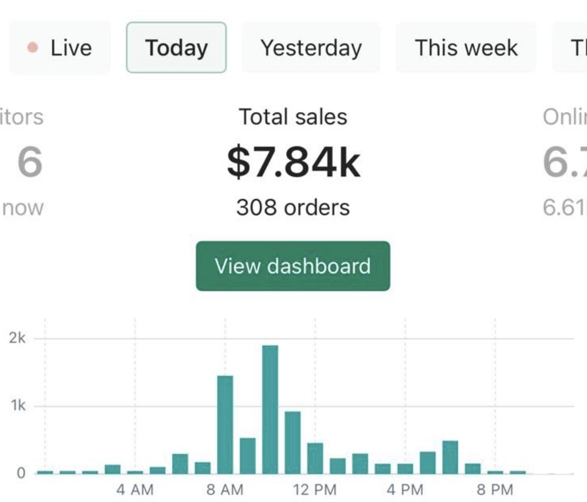
Task: Select the chart bar at 4 PM
Action: tap(405, 468)
